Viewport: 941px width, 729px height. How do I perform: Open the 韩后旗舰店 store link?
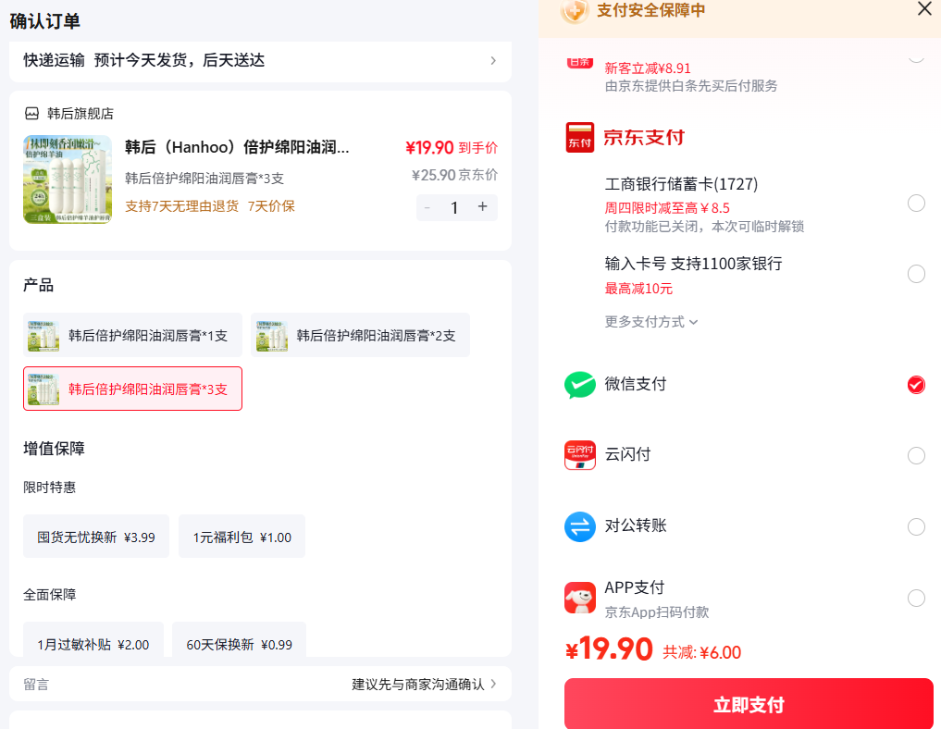(x=80, y=114)
